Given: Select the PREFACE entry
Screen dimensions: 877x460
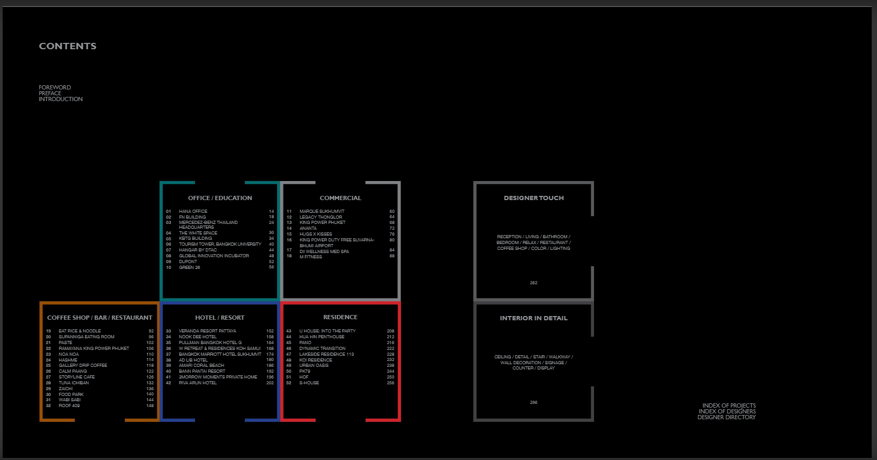Looking at the screenshot, I should click(50, 93).
